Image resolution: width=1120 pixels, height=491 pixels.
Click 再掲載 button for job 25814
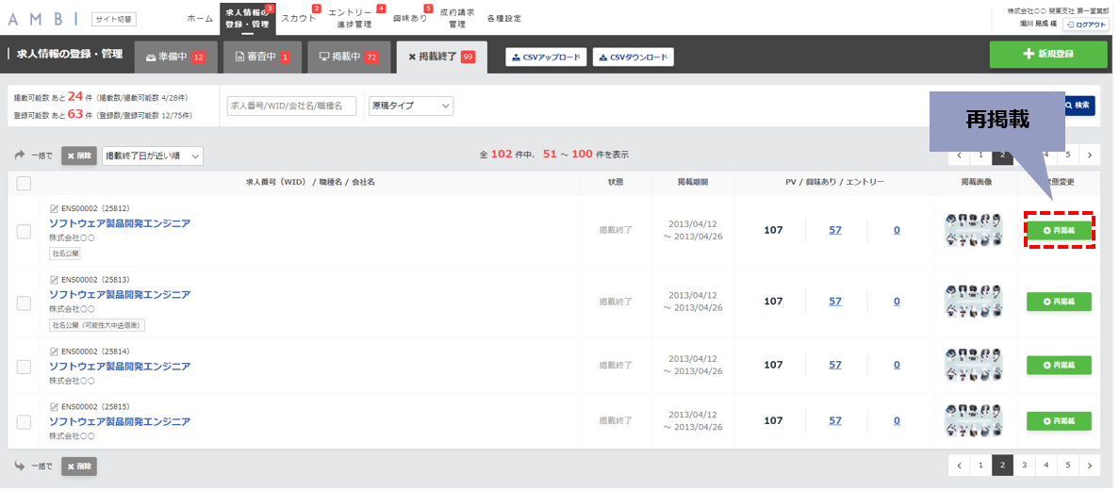[x=1059, y=365]
